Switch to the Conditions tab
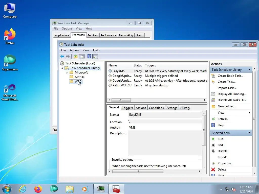This screenshot has width=259, height=194. pos(156,108)
